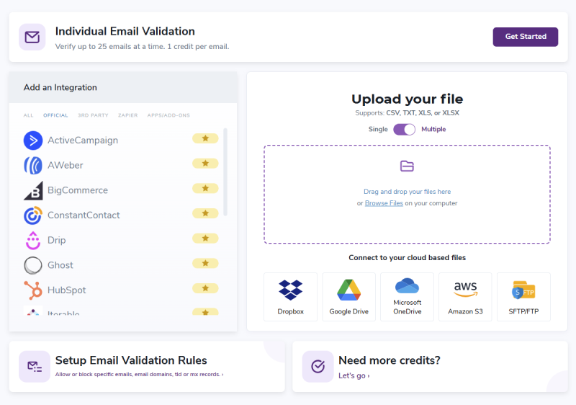Connect Google Drive cloud files
This screenshot has height=405, width=576.
click(348, 296)
